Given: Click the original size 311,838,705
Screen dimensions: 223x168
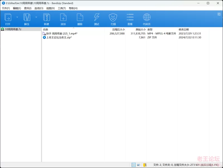Looking at the screenshot, I should (138, 34).
